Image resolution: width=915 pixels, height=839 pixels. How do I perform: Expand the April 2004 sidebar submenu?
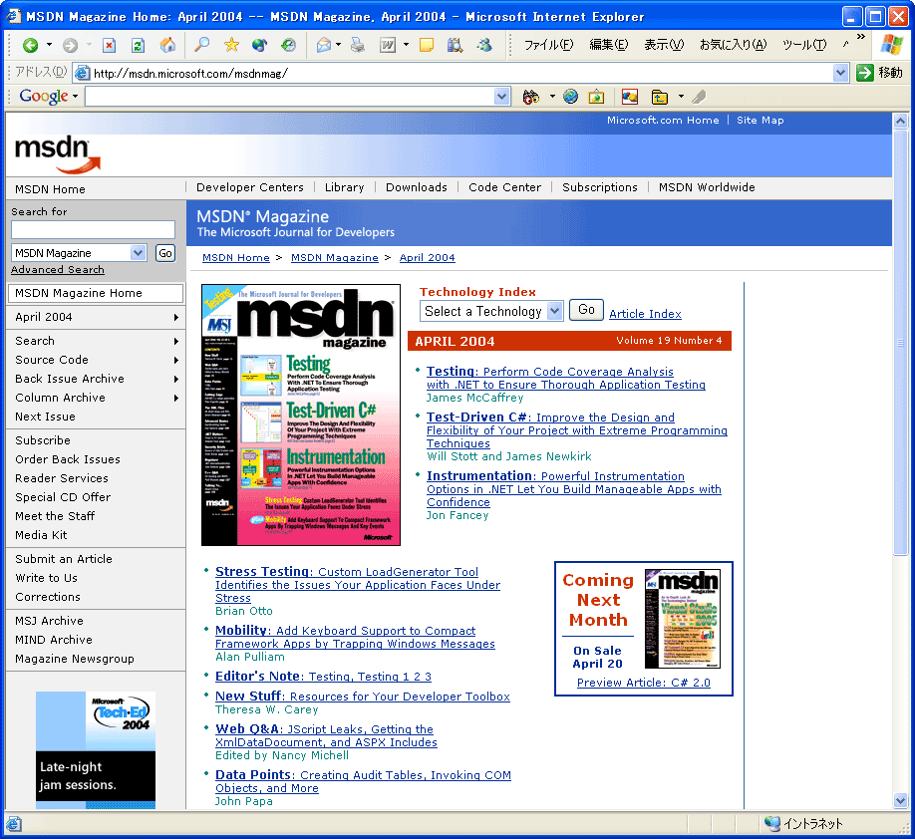click(175, 318)
